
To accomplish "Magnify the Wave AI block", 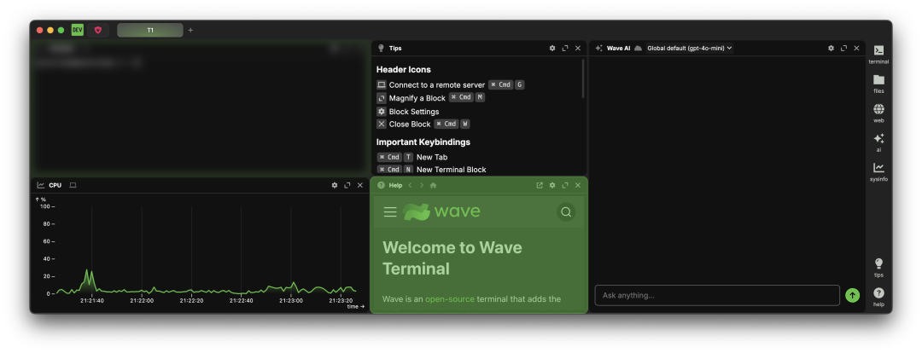I will point(843,48).
